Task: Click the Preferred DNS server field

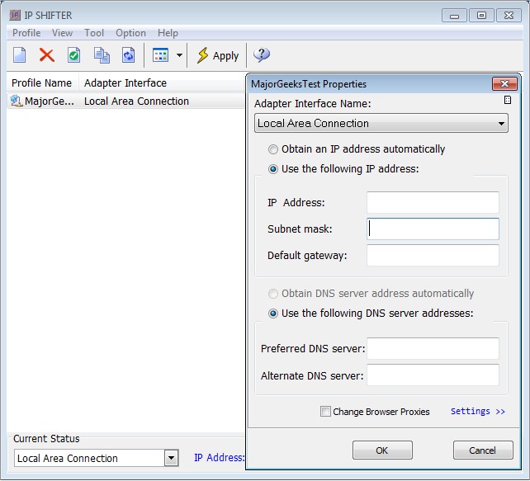Action: coord(433,348)
